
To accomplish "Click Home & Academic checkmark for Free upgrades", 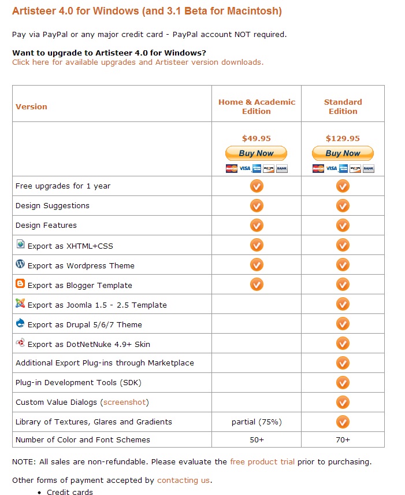I will tap(257, 186).
